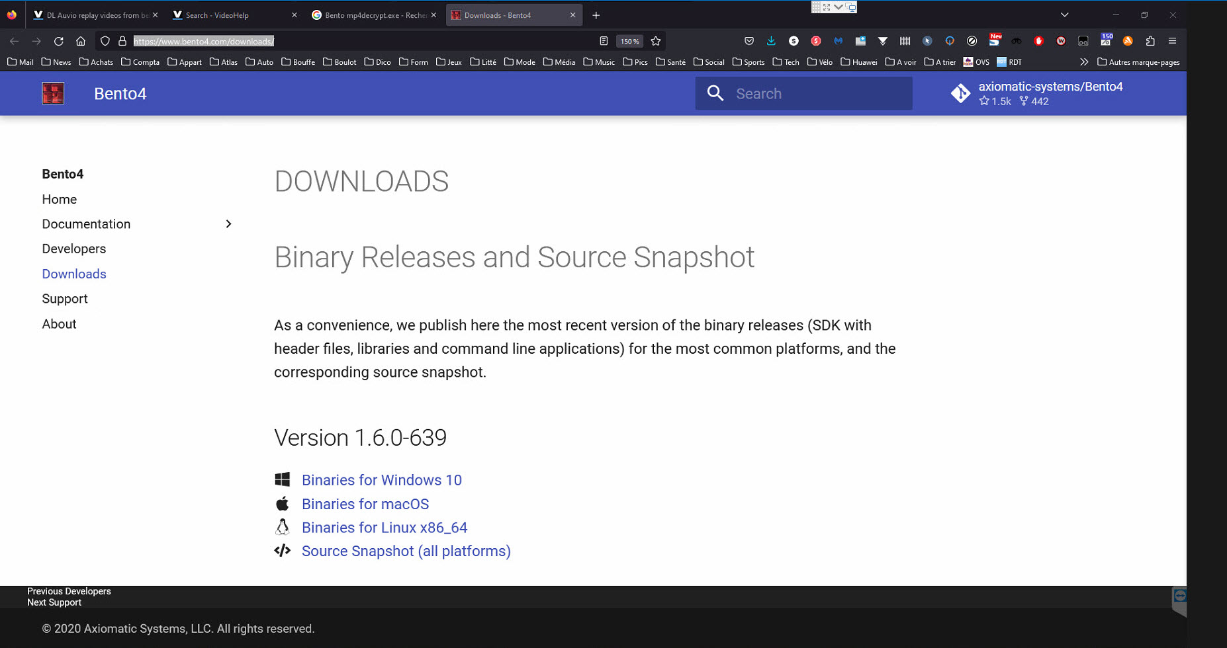Open About in the sidebar
1227x648 pixels.
[60, 324]
